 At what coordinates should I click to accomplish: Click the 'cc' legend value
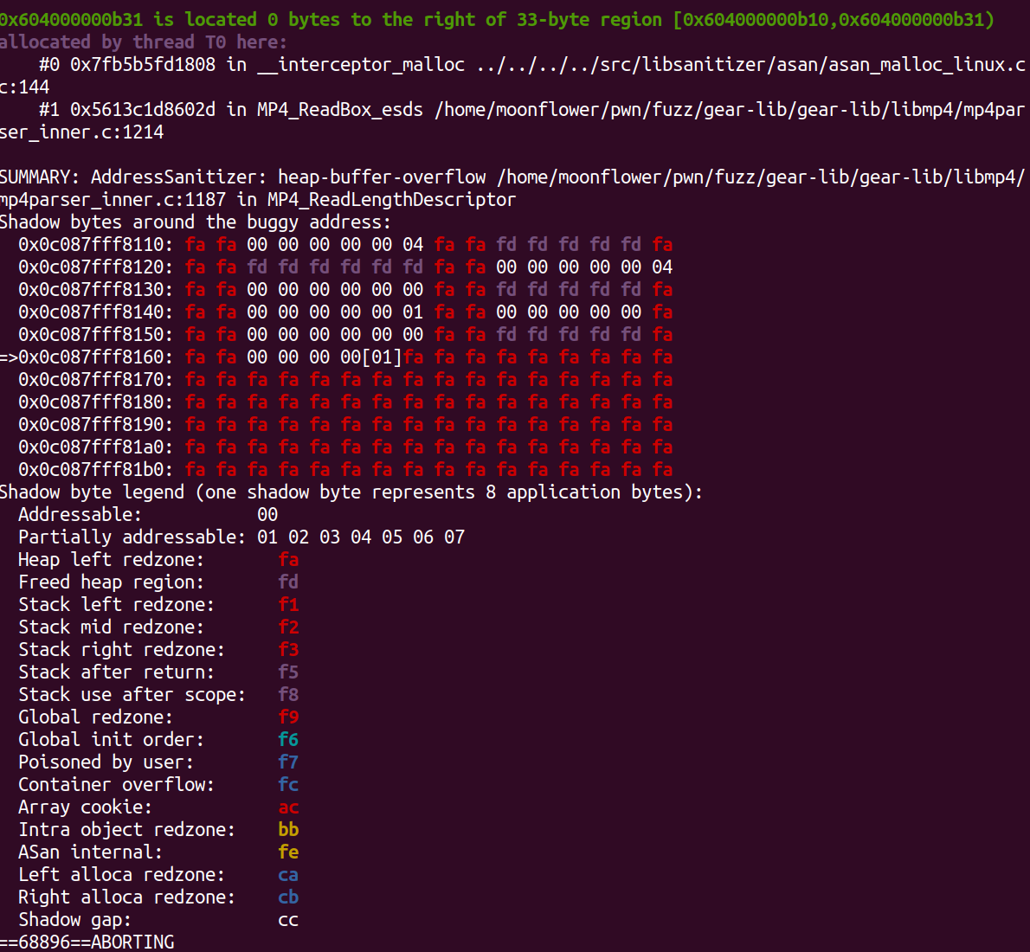(288, 920)
